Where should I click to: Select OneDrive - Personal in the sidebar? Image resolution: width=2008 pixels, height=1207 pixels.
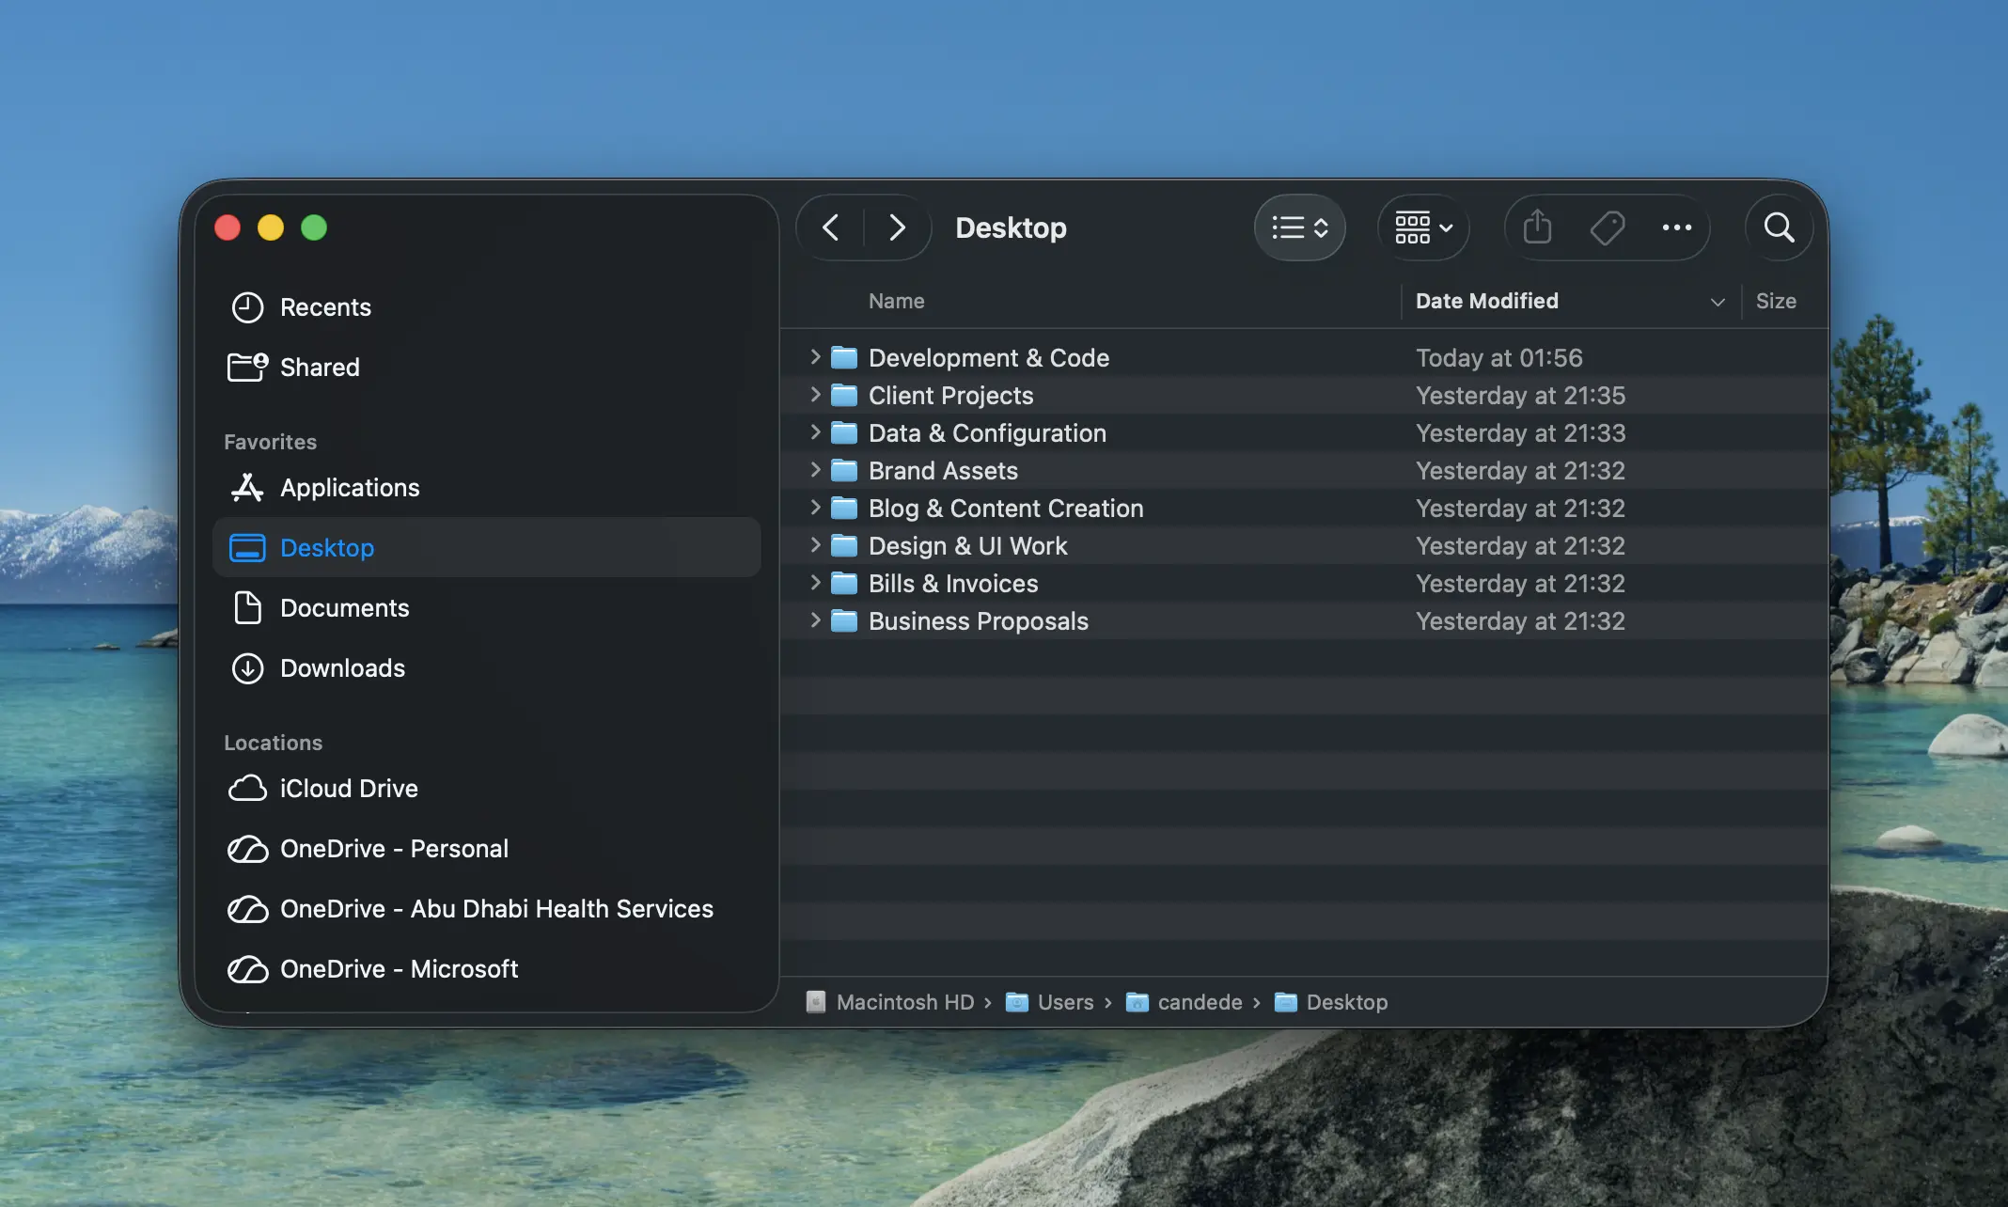395,849
